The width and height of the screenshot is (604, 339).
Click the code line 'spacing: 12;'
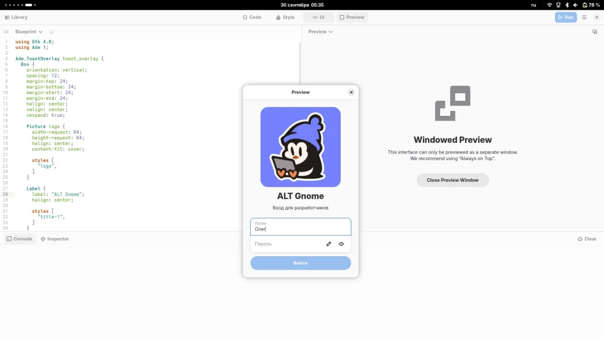tap(43, 75)
